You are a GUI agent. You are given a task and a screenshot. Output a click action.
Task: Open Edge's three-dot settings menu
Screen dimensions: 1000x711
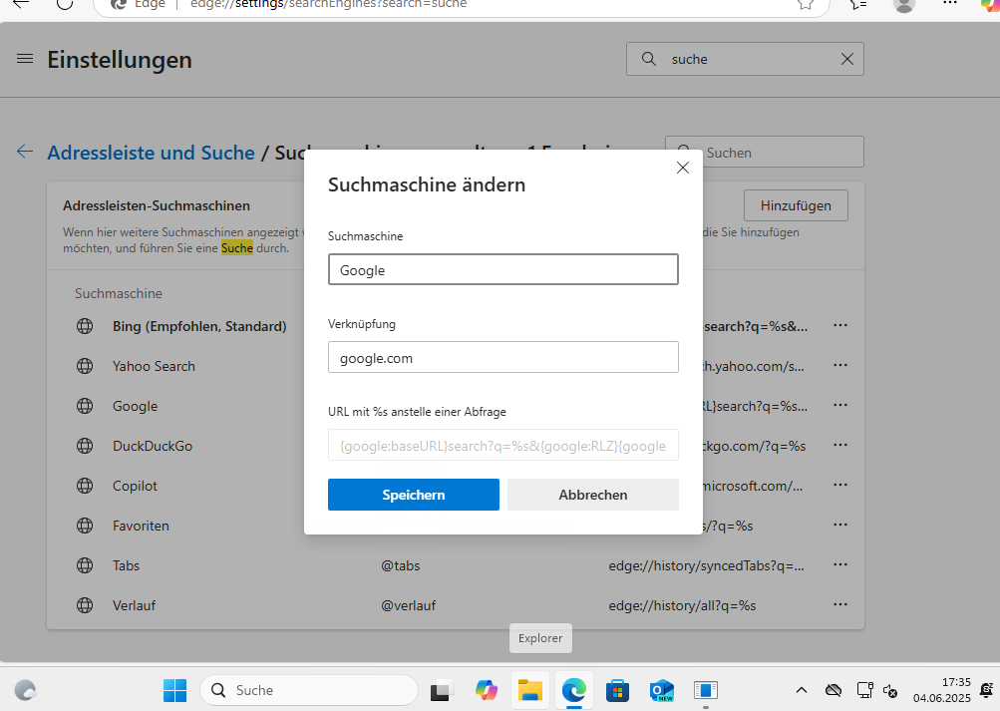pos(949,3)
